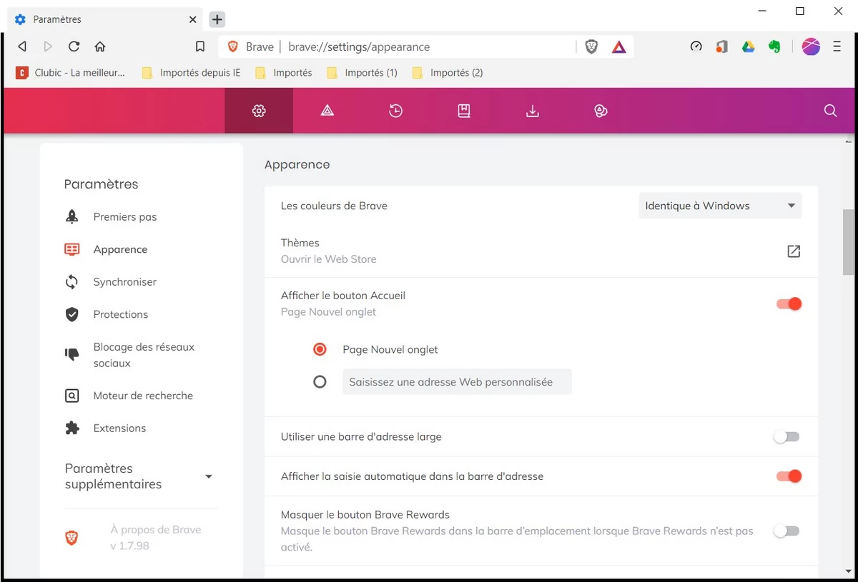Click the browser forward arrow
This screenshot has height=582, width=858.
[x=48, y=46]
